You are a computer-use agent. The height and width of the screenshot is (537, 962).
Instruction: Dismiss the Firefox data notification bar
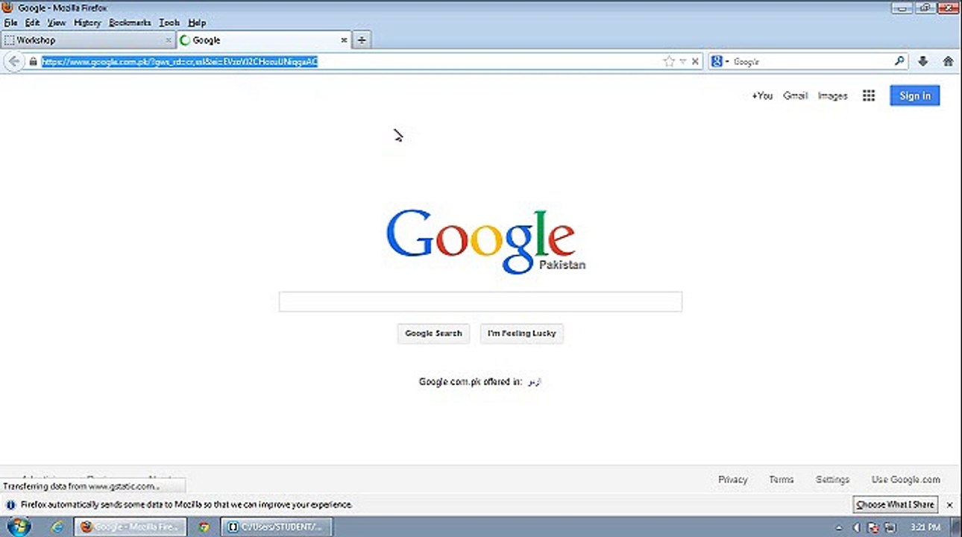949,505
